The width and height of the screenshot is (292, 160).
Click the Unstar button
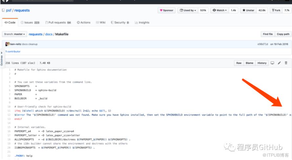(248, 10)
